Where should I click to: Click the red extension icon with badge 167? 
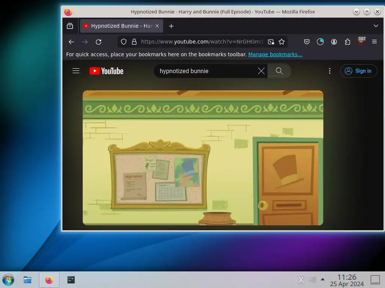point(361,41)
